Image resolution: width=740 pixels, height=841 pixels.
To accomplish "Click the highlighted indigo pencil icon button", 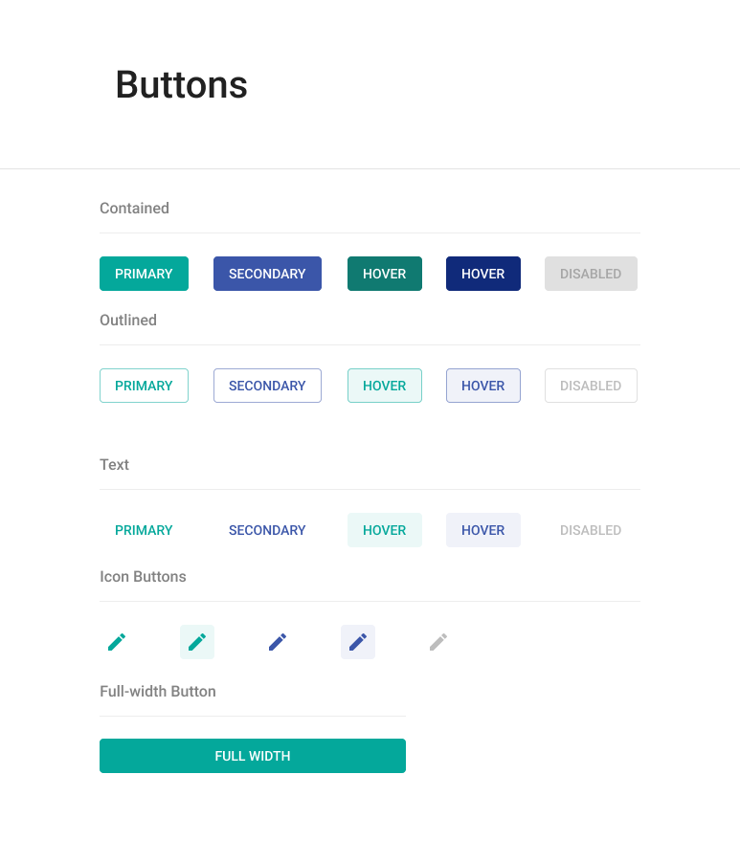I will point(358,642).
